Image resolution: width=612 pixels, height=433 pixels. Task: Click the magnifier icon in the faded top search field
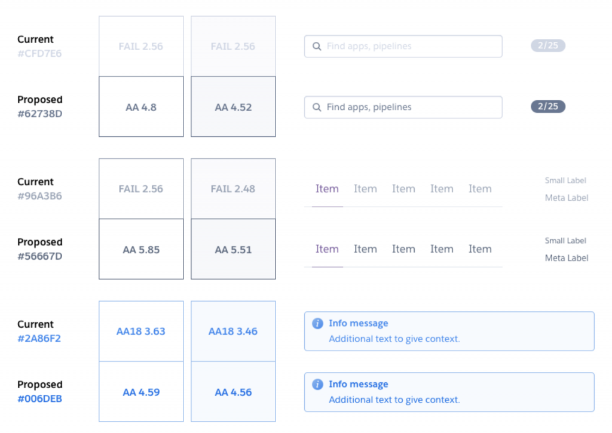coord(317,47)
